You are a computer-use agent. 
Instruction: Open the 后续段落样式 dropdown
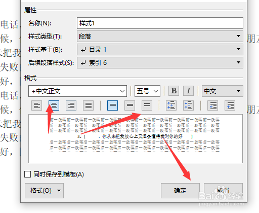pyautogui.click(x=160, y=62)
